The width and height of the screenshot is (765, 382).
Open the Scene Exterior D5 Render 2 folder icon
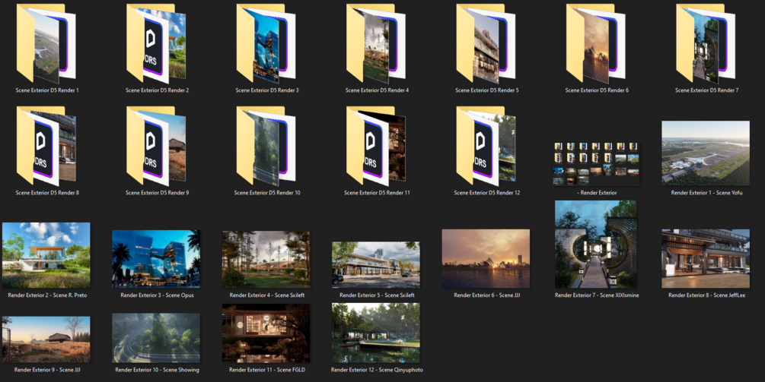point(156,44)
